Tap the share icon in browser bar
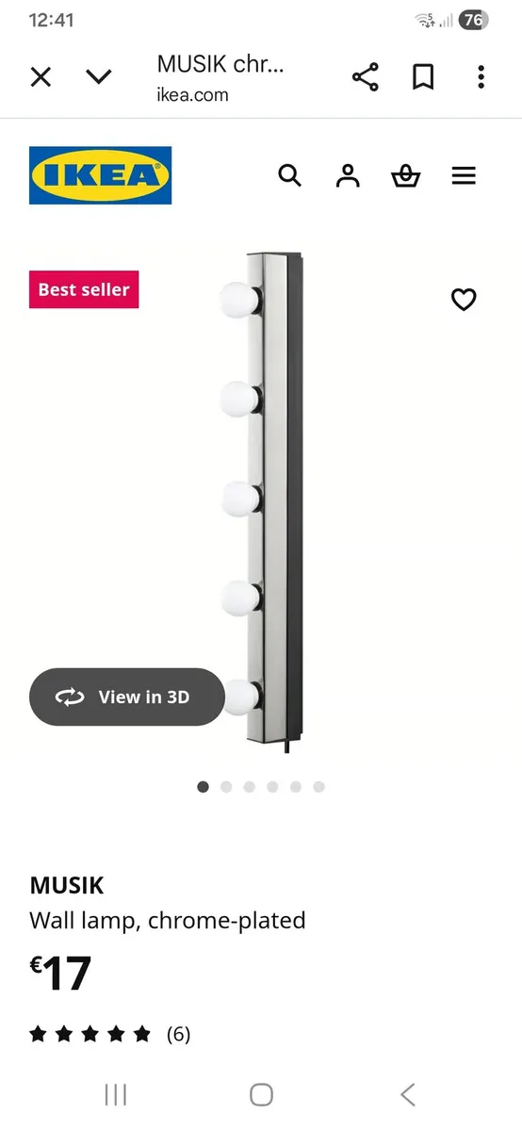This screenshot has width=522, height=1131. 365,77
